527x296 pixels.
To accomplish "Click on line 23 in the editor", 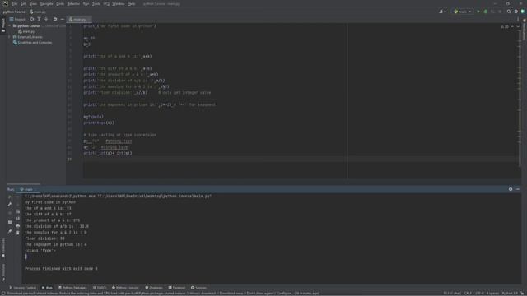I will click(x=301, y=159).
